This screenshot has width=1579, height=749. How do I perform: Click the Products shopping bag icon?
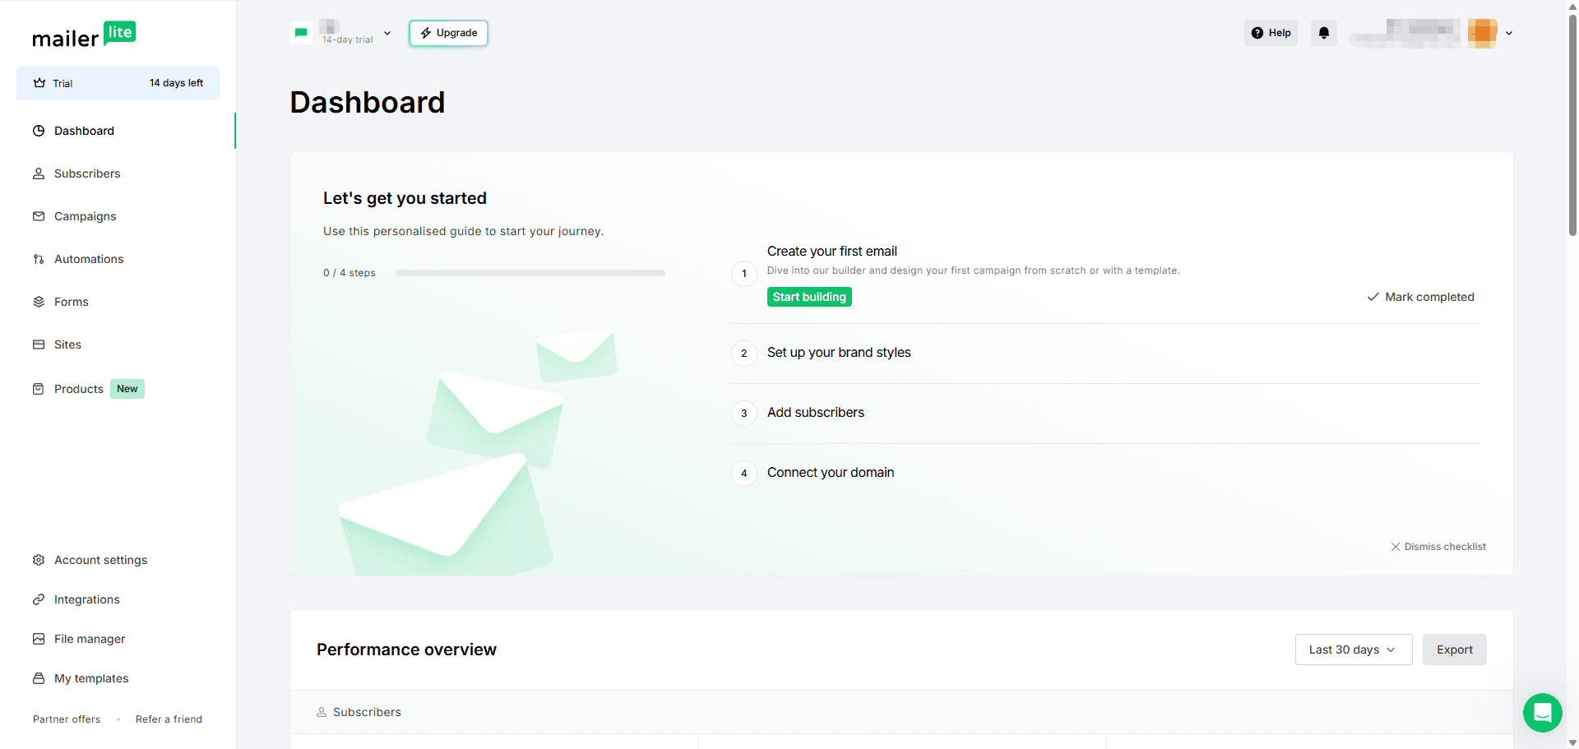[x=39, y=389]
